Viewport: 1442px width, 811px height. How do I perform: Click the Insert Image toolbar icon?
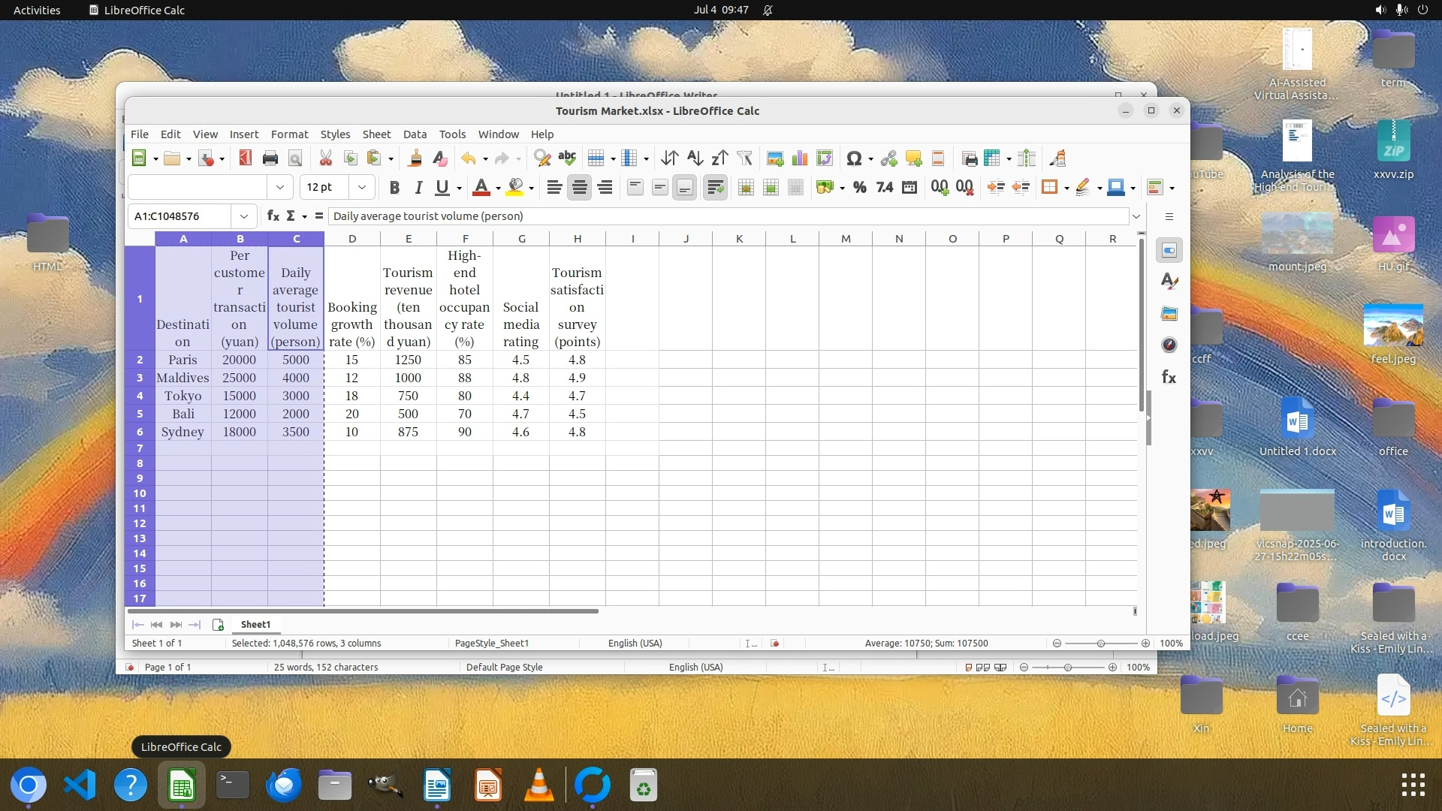click(775, 158)
